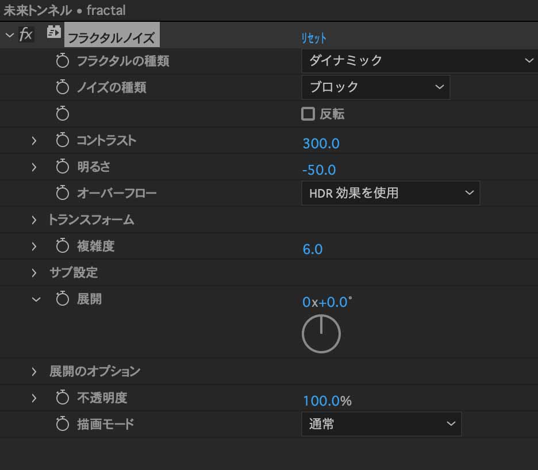
Task: Toggle the stopwatch beside 反転 row
Action: click(63, 114)
